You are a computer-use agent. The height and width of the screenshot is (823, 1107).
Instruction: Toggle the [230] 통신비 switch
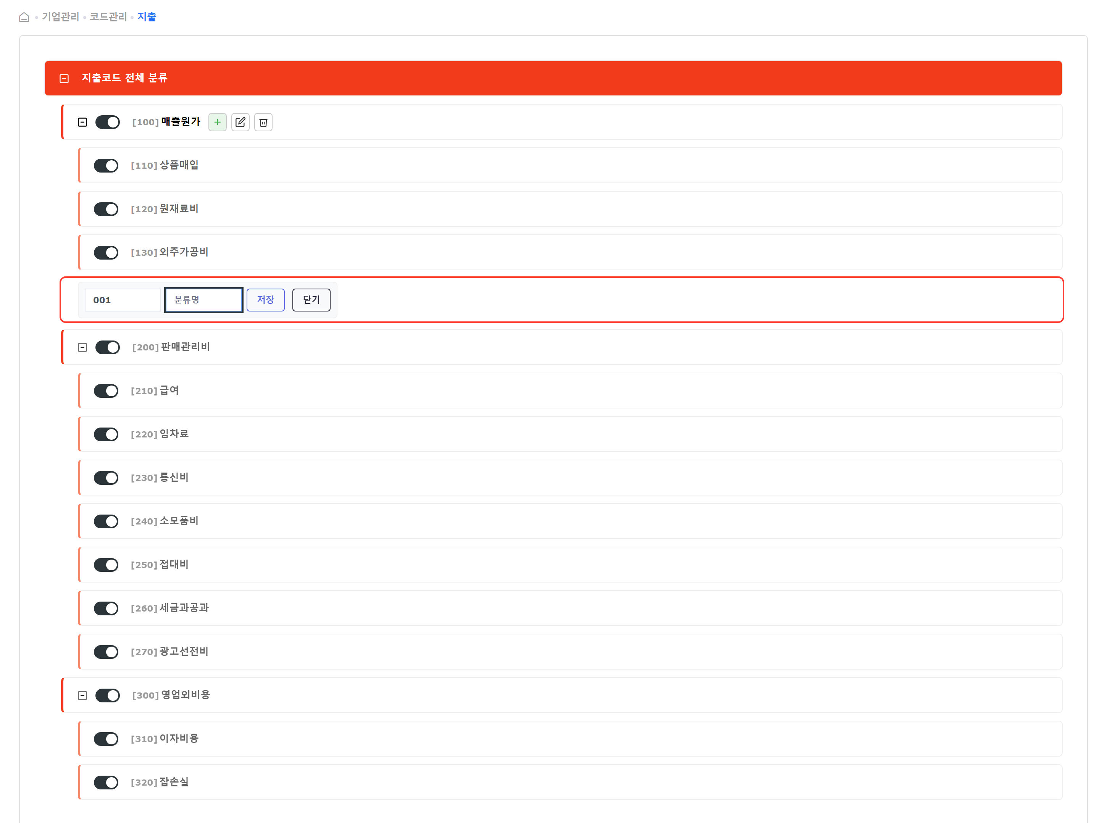point(106,478)
